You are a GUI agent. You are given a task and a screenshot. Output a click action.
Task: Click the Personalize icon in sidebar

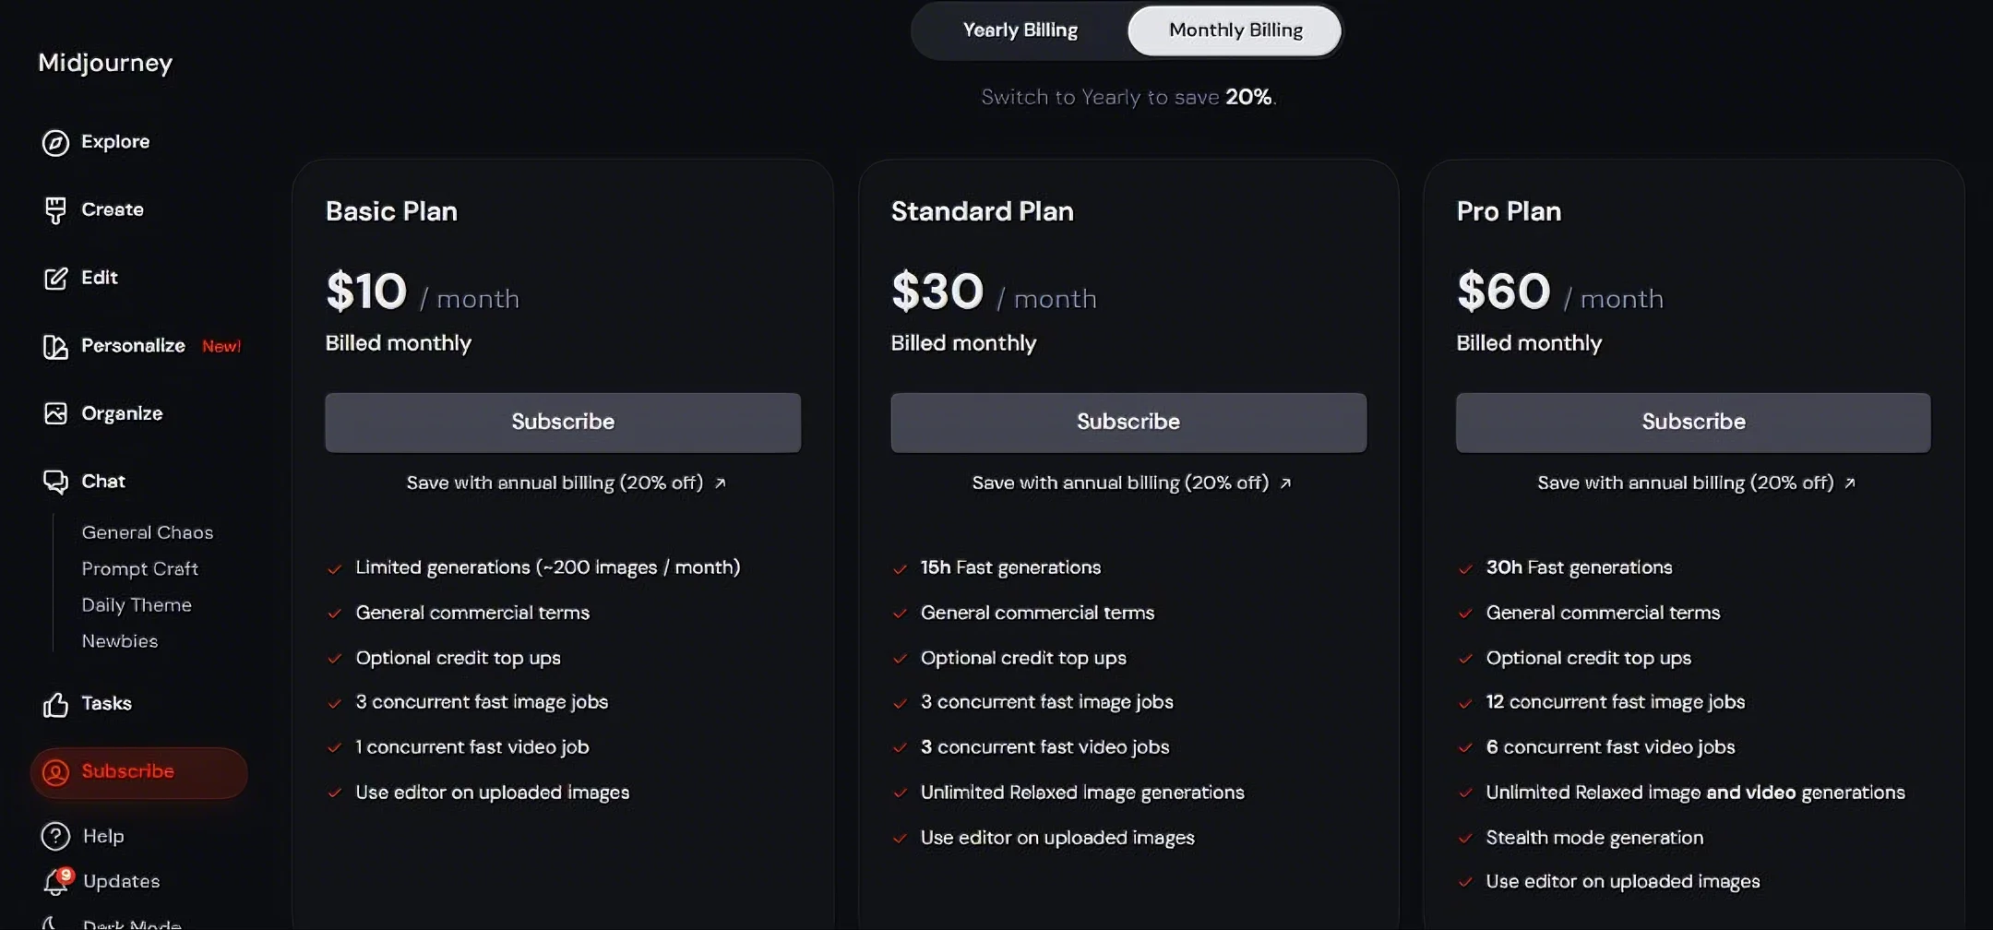click(55, 347)
